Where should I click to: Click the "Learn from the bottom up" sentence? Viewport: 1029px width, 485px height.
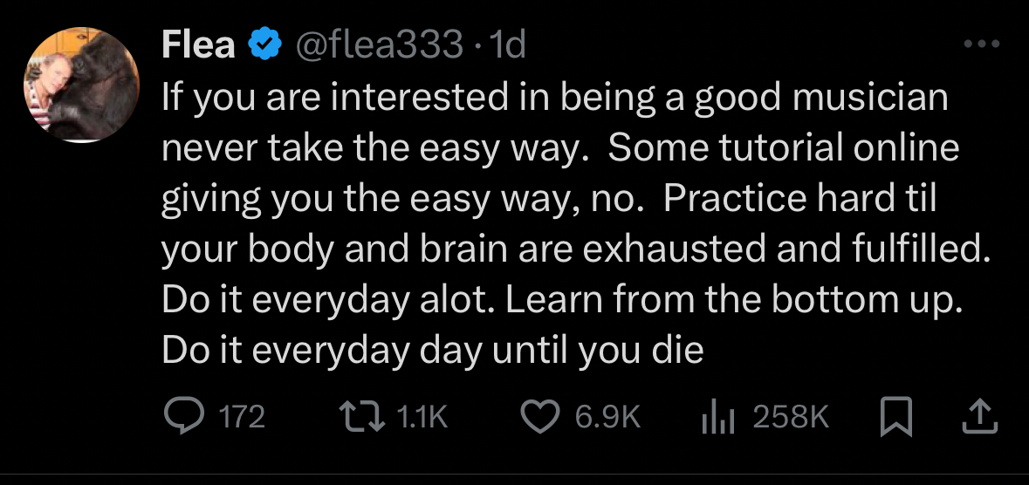[x=734, y=299]
